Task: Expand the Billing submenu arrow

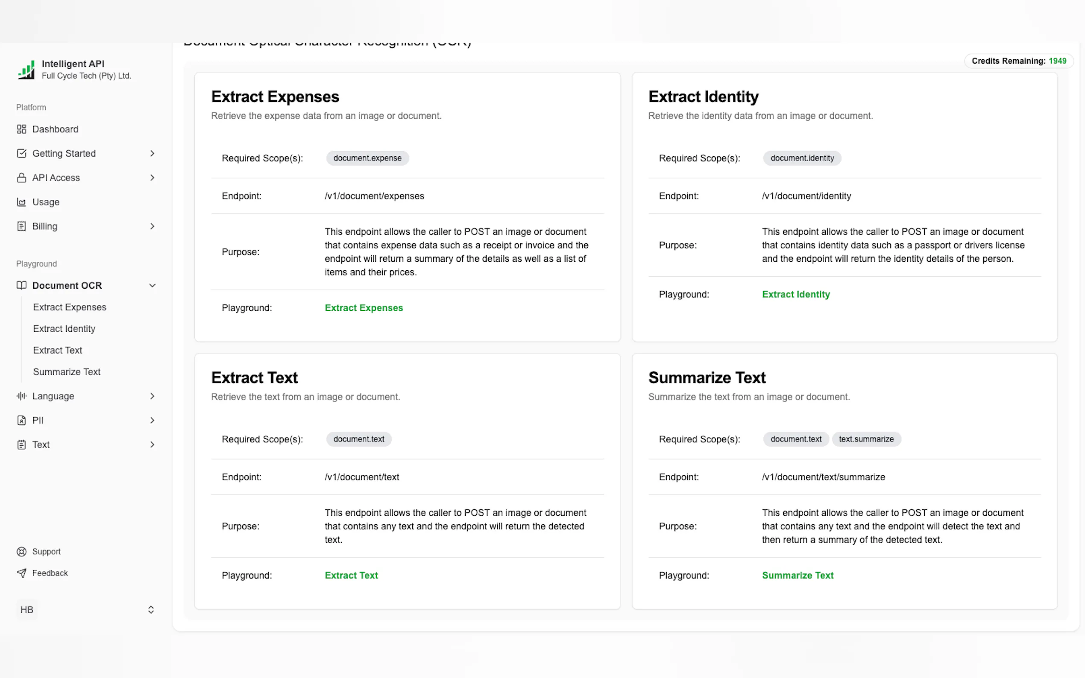Action: tap(152, 226)
